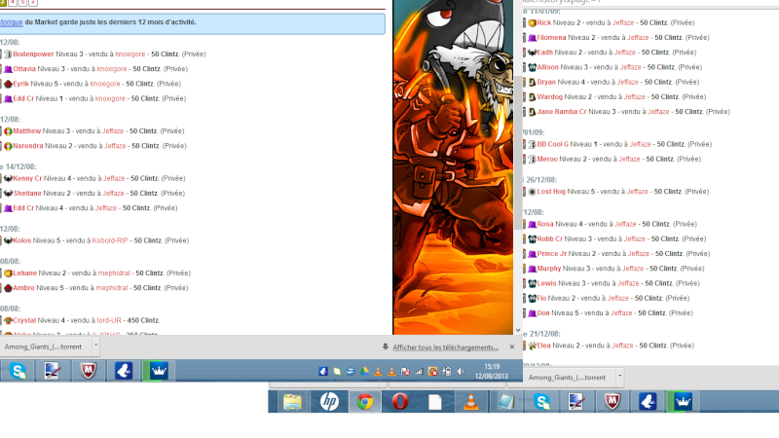Launch the HP taskbar application
The height and width of the screenshot is (438, 779).
[x=329, y=401]
